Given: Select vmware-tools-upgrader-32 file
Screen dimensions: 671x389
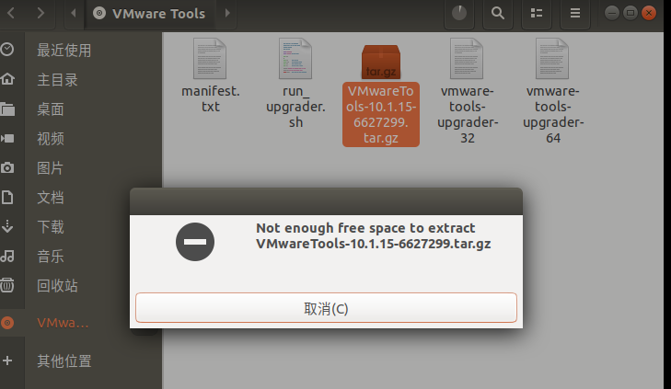Looking at the screenshot, I should click(468, 92).
